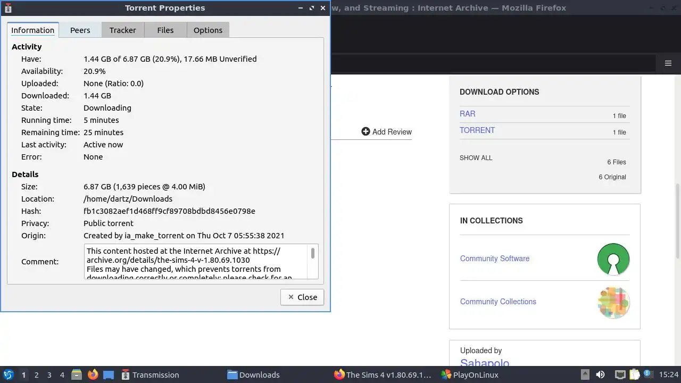Viewport: 681px width, 383px height.
Task: Switch to workspace 4
Action: click(62, 374)
